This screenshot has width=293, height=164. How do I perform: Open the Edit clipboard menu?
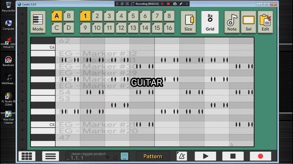coord(265,22)
